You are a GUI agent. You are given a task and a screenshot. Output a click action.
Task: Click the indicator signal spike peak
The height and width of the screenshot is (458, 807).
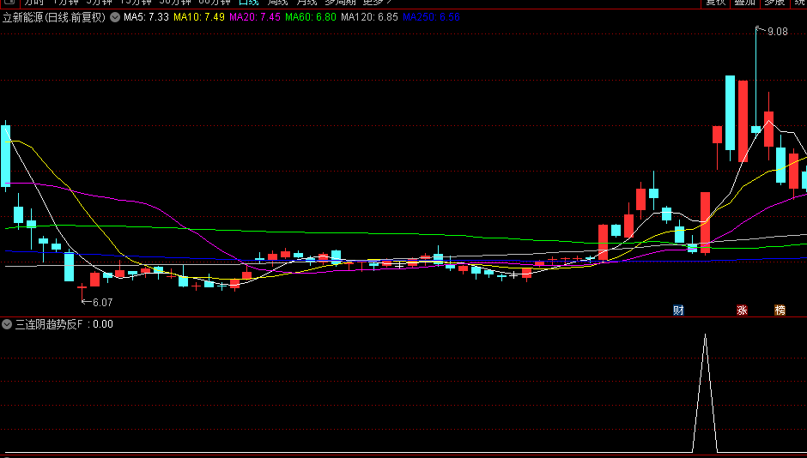705,334
